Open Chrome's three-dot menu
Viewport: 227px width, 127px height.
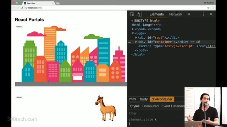click(213, 8)
